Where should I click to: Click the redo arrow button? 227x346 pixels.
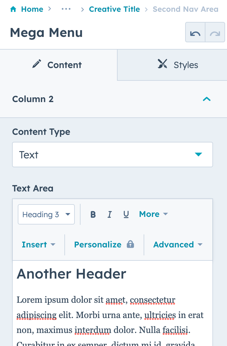coord(215,33)
